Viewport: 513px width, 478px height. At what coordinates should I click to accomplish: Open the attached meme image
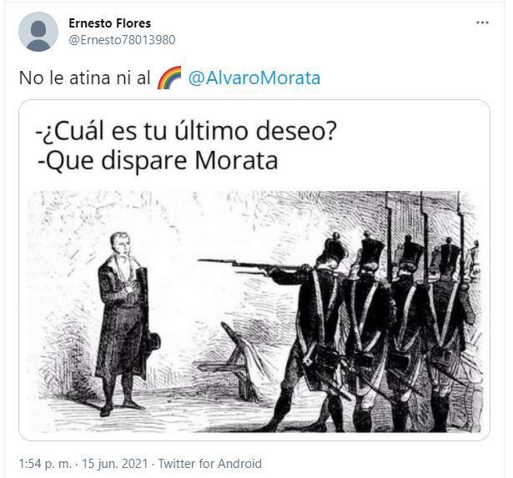(254, 270)
